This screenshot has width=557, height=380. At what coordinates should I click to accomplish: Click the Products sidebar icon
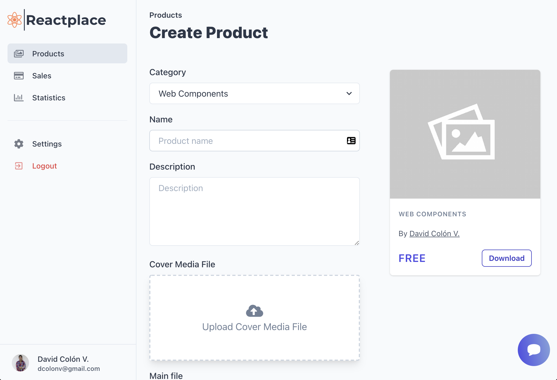[x=19, y=53]
